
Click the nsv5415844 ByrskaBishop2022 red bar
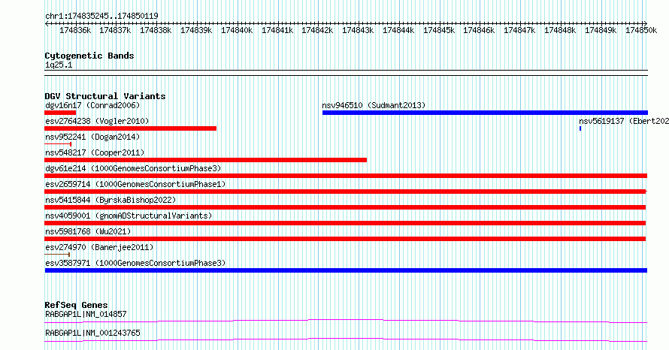345,207
